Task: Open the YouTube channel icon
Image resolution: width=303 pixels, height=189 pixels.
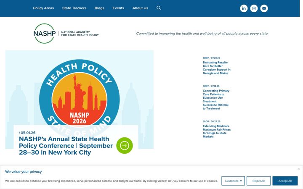Action: (x=264, y=8)
